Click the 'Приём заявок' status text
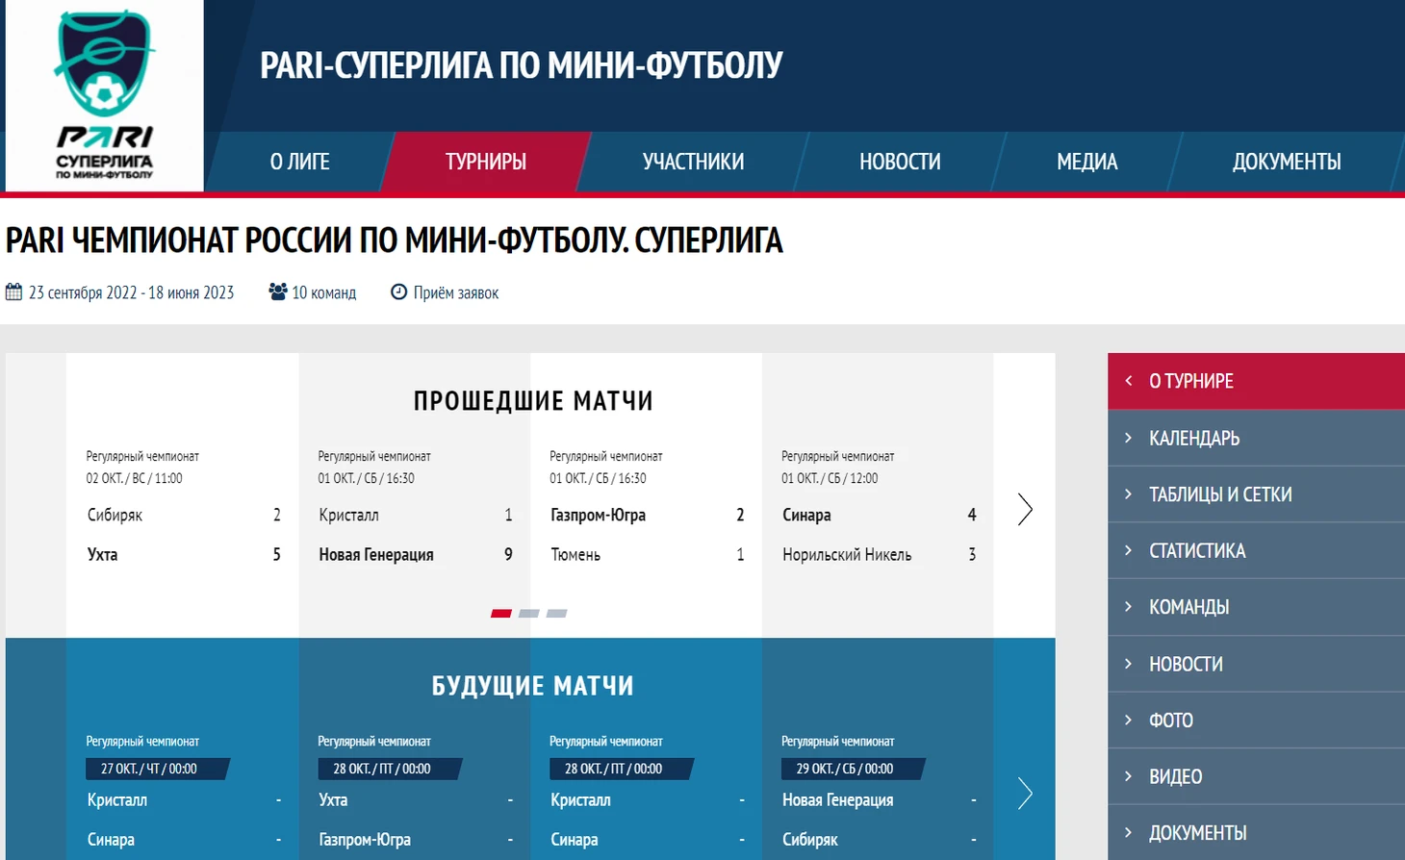Image resolution: width=1405 pixels, height=860 pixels. [x=456, y=292]
